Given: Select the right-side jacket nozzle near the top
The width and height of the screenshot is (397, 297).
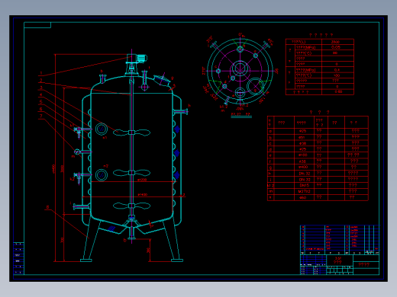Looking at the screenshot, I should coord(181,111).
